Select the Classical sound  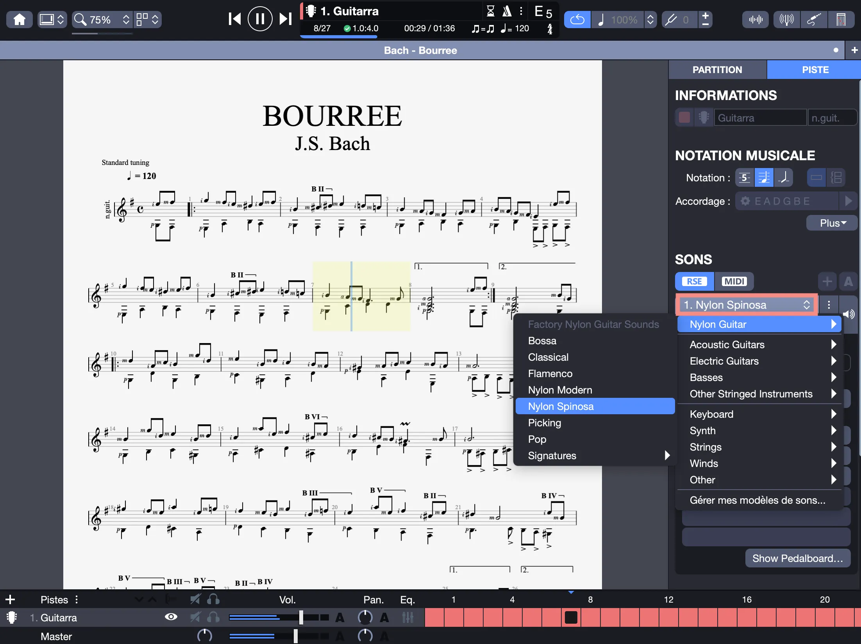pyautogui.click(x=595, y=357)
